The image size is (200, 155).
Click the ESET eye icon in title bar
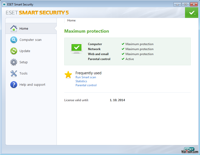(4, 4)
